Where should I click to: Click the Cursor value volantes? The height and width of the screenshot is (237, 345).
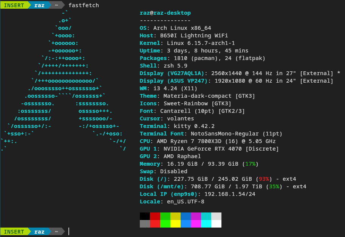(180, 119)
